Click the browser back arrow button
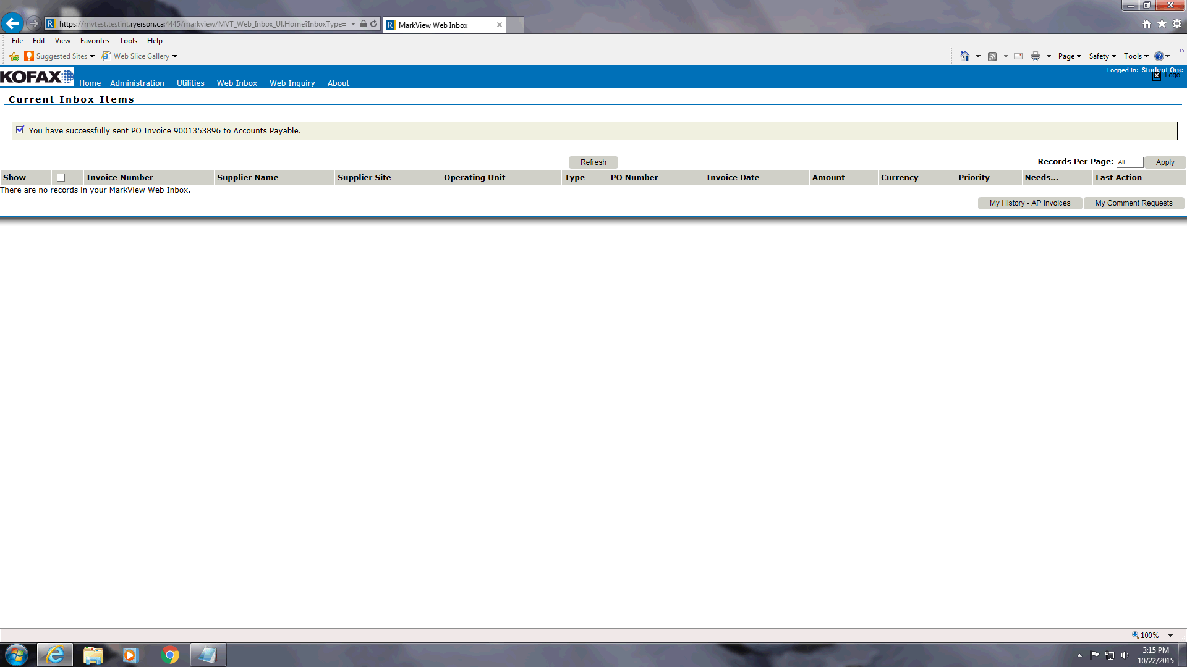This screenshot has height=667, width=1187. pyautogui.click(x=12, y=23)
